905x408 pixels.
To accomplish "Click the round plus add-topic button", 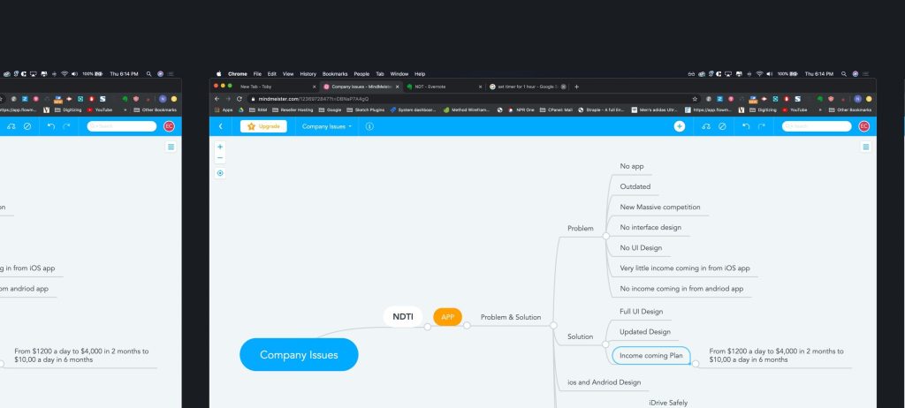I will [680, 126].
